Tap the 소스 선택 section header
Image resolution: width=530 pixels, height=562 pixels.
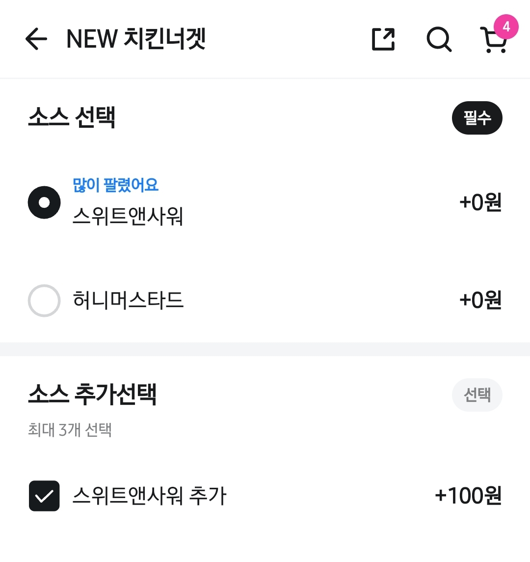pos(72,118)
